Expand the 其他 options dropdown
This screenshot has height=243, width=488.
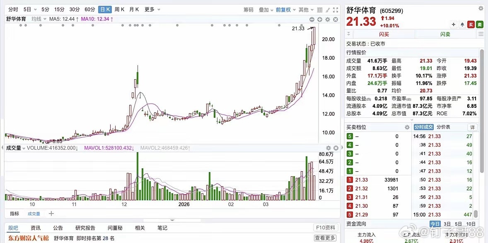304,9
